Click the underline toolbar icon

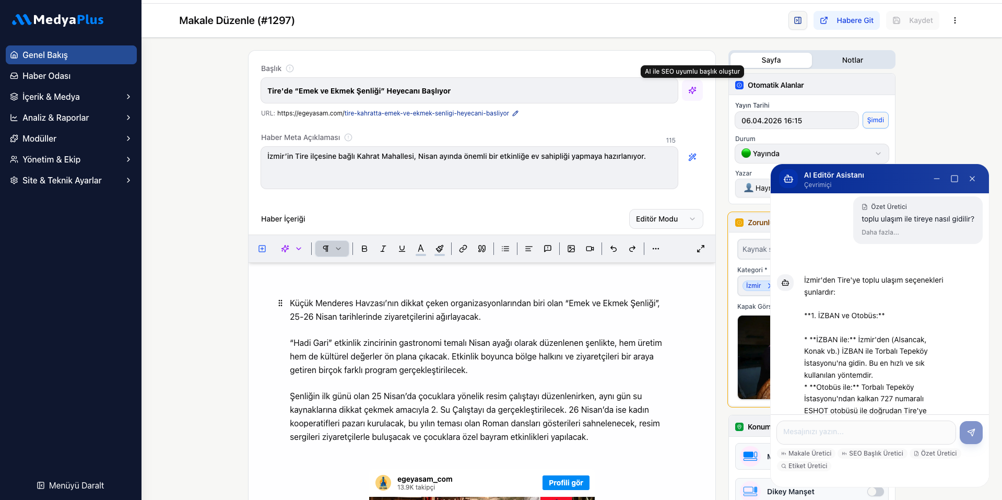point(402,249)
